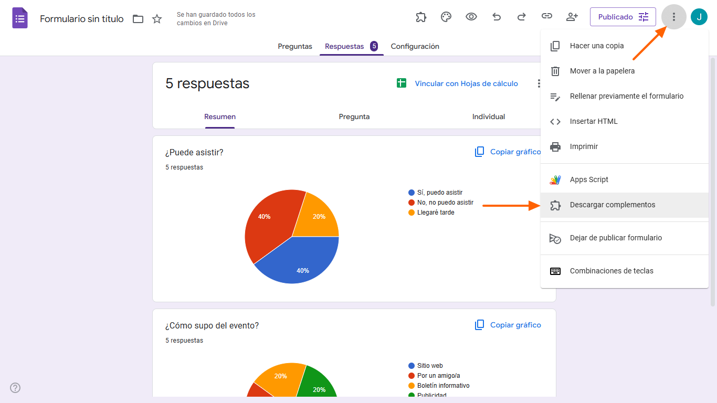Click Vincular con Hojas de cálculo

(466, 83)
